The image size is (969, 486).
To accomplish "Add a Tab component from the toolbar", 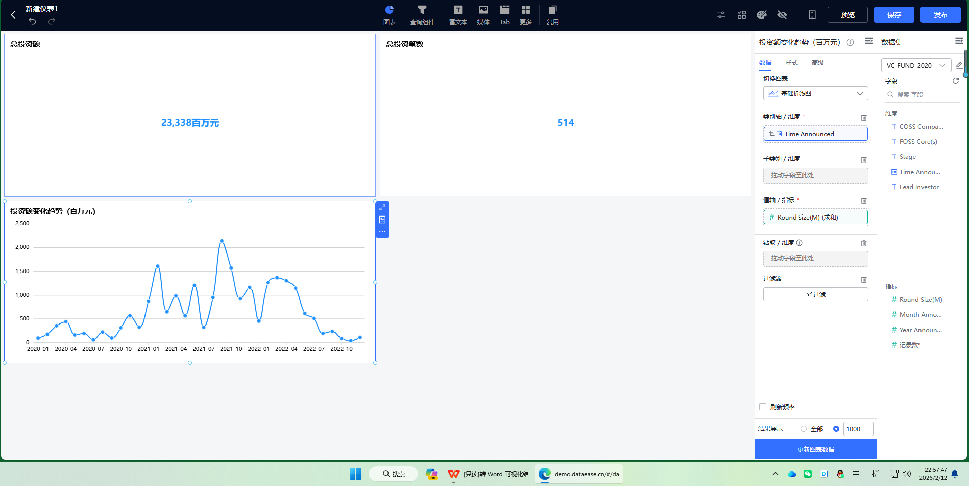I will click(x=505, y=15).
